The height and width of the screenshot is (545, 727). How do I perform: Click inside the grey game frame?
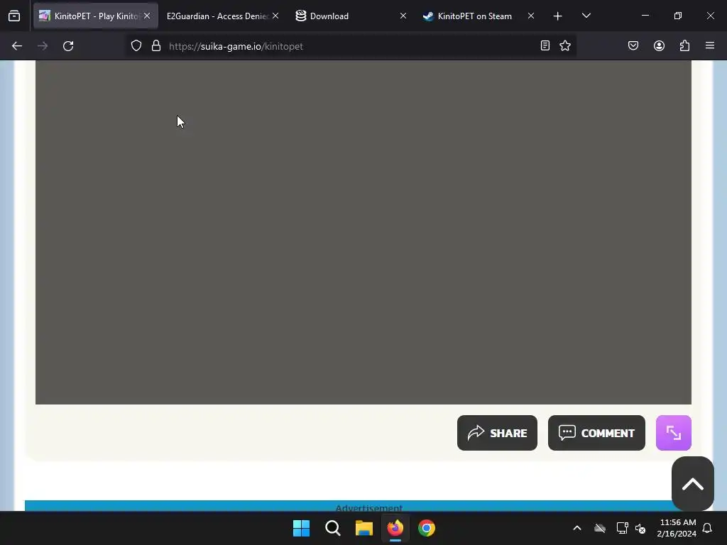(x=363, y=232)
